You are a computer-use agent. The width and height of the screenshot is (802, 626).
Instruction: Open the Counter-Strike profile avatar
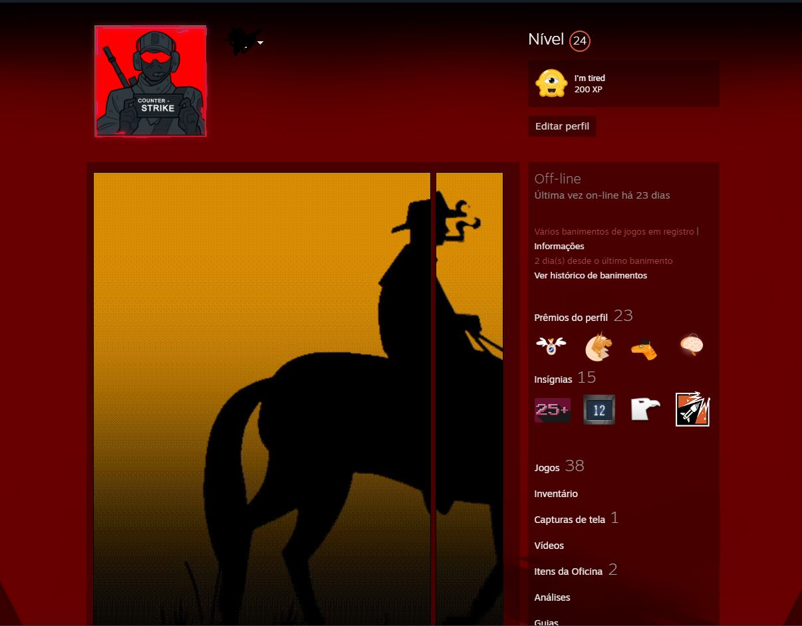150,81
